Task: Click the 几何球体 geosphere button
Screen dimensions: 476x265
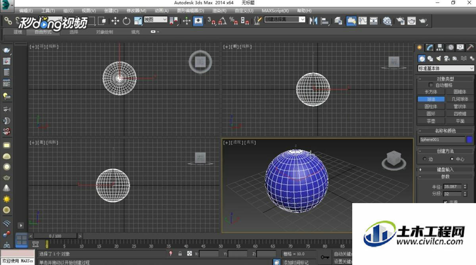Action: pos(460,99)
